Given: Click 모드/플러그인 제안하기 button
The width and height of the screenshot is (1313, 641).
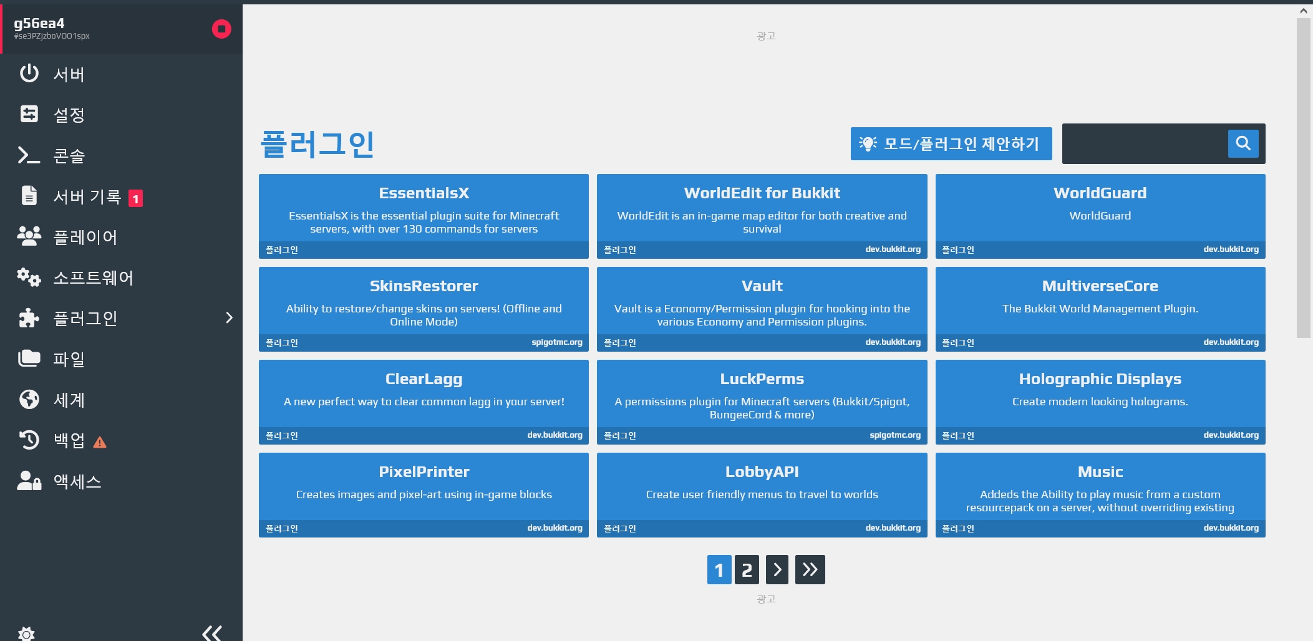Looking at the screenshot, I should pyautogui.click(x=951, y=143).
